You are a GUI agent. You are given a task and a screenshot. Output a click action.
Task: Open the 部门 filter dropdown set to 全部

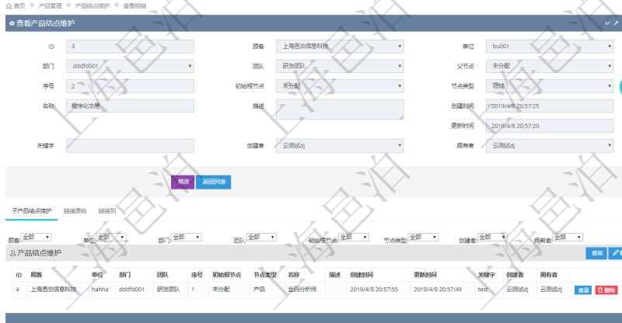click(187, 237)
